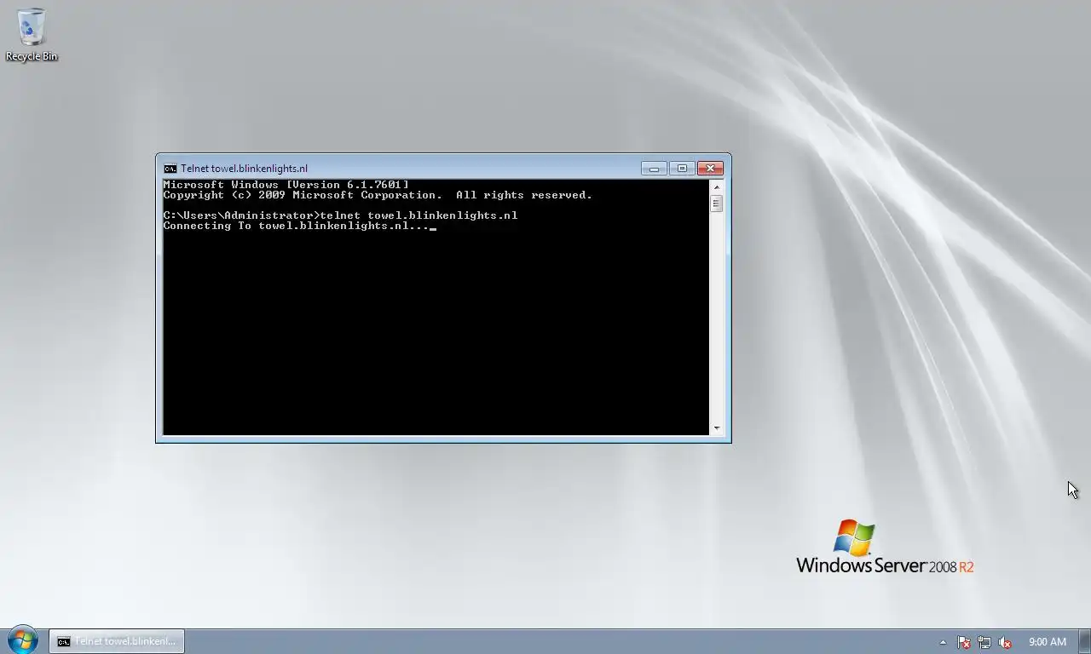1091x654 pixels.
Task: Click the console scrollbar up arrow
Action: click(x=716, y=186)
